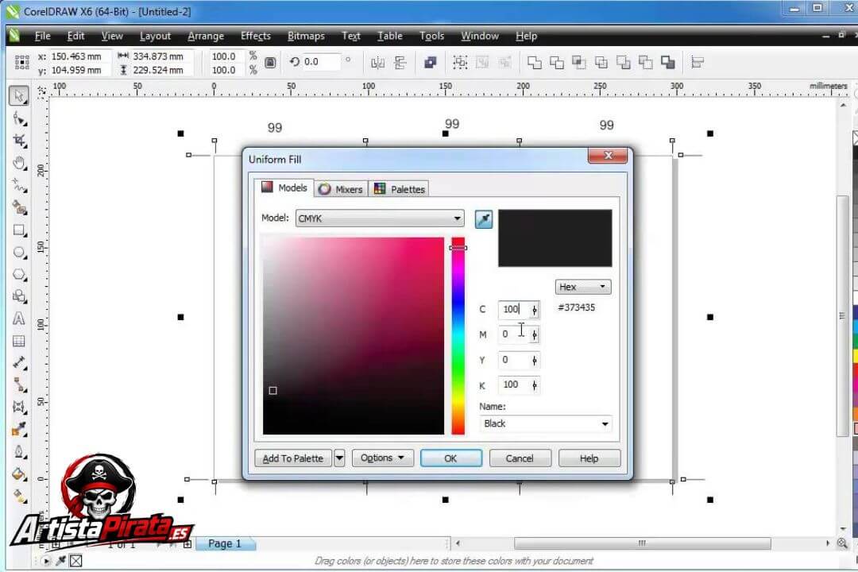Select the Rectangle tool
858x572 pixels.
click(19, 230)
